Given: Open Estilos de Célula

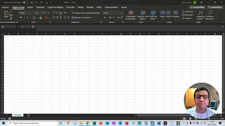Looking at the screenshot, I should 153,15.
